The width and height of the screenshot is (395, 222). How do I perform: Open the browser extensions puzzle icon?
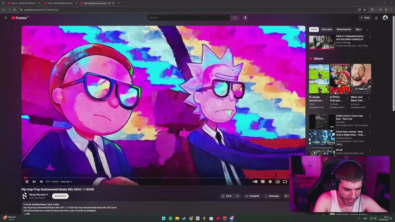372,10
